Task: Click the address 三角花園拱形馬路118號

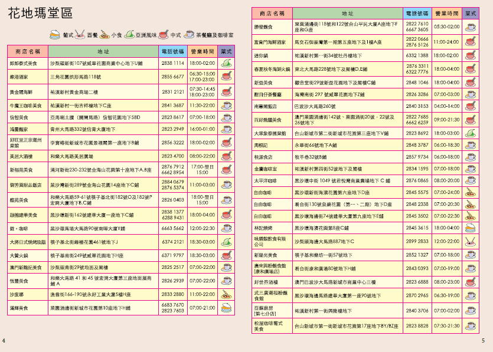Action: coord(76,77)
